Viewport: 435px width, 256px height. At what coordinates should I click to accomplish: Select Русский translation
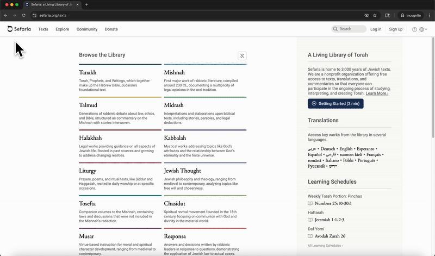(x=316, y=166)
